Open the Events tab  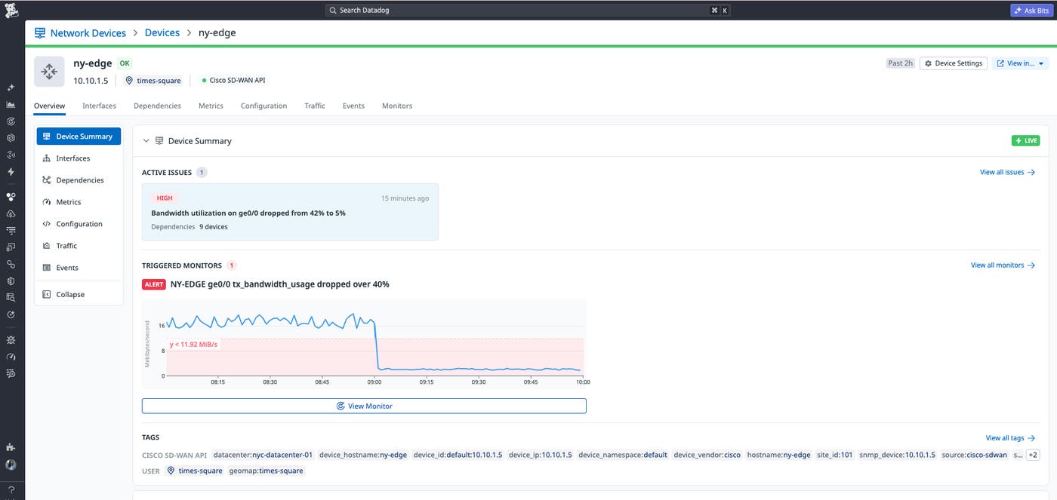[x=353, y=106]
